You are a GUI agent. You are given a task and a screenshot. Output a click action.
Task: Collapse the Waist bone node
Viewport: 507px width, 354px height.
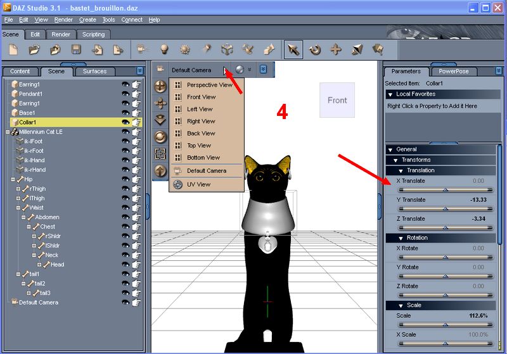point(18,208)
